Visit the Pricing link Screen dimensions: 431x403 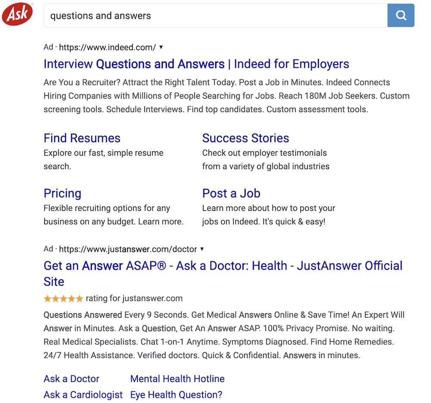pos(62,194)
